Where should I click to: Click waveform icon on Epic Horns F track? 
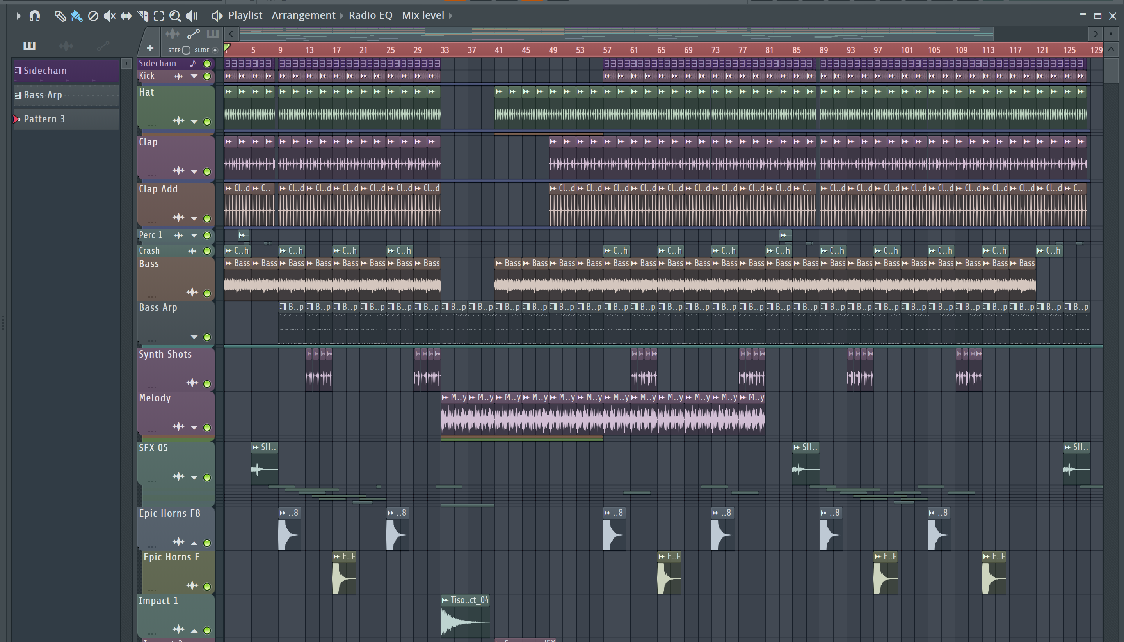(192, 585)
